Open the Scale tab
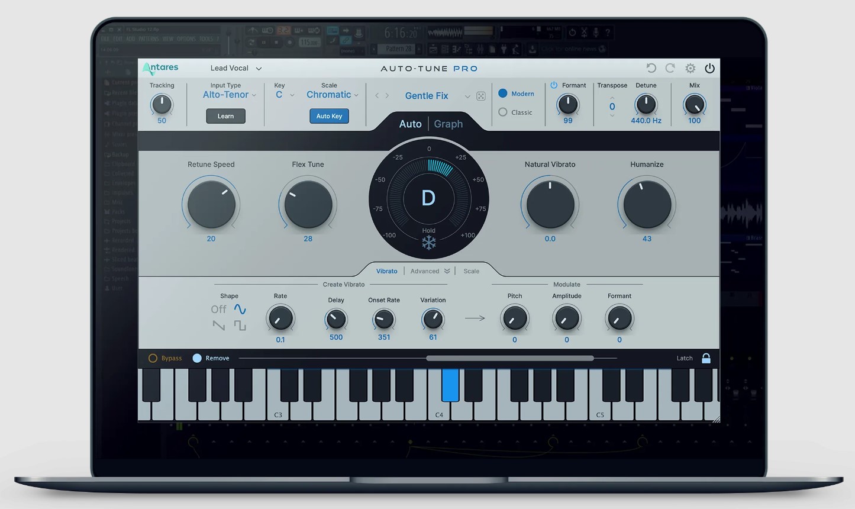This screenshot has height=509, width=855. (472, 271)
